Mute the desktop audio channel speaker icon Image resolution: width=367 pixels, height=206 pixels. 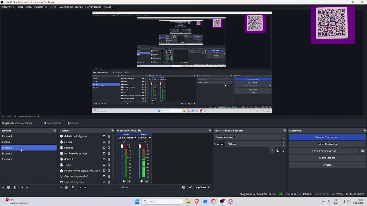(x=124, y=181)
